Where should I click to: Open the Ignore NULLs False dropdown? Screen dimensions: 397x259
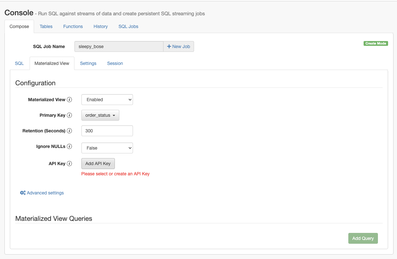(x=107, y=148)
